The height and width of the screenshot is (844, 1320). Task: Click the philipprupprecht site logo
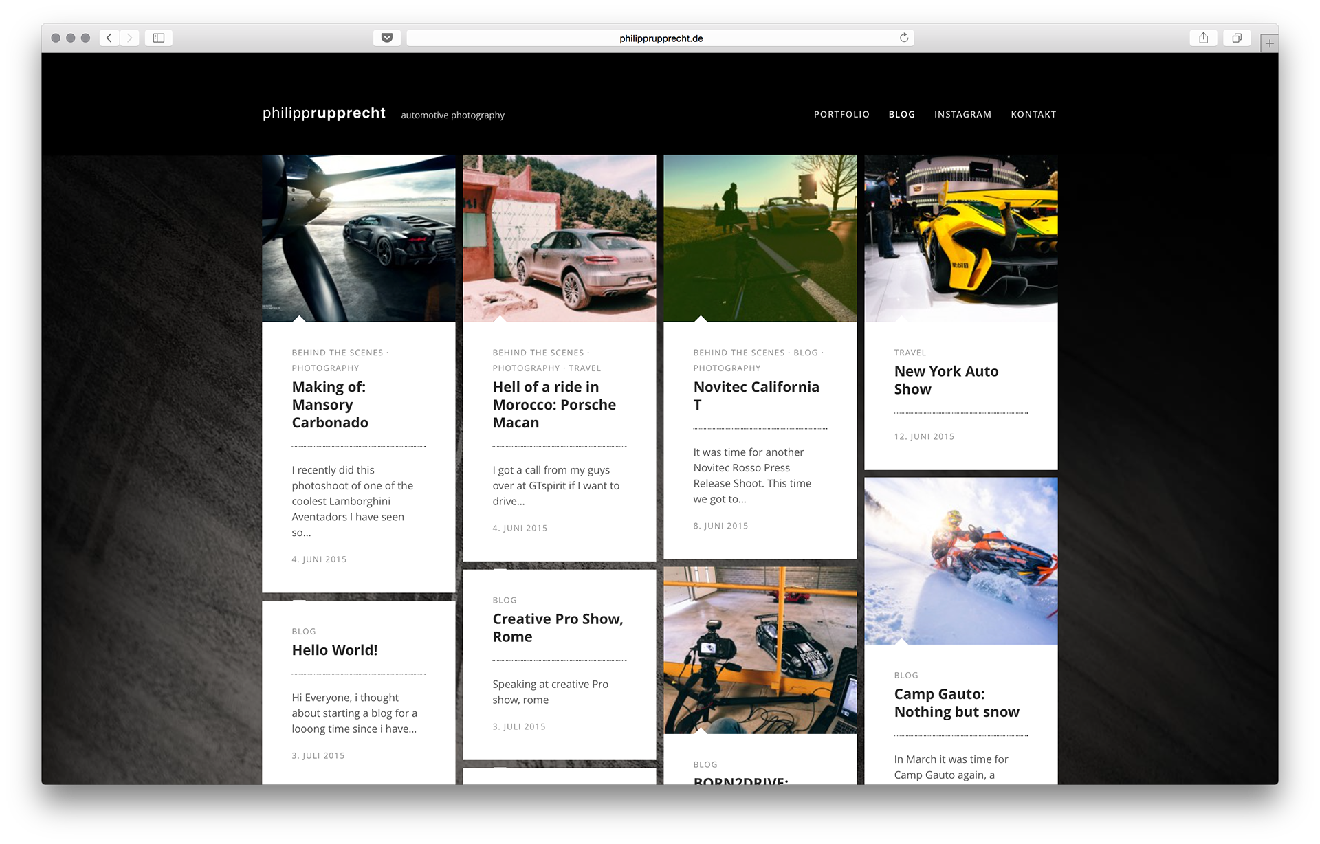coord(324,113)
